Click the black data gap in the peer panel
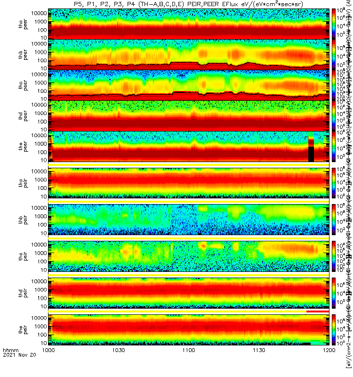The width and height of the screenshot is (353, 377). [x=311, y=154]
